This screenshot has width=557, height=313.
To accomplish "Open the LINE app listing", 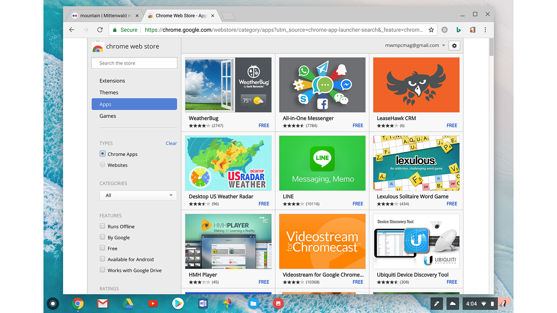I will click(322, 163).
